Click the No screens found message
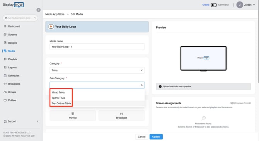The height and width of the screenshot is (141, 259). (x=203, y=124)
